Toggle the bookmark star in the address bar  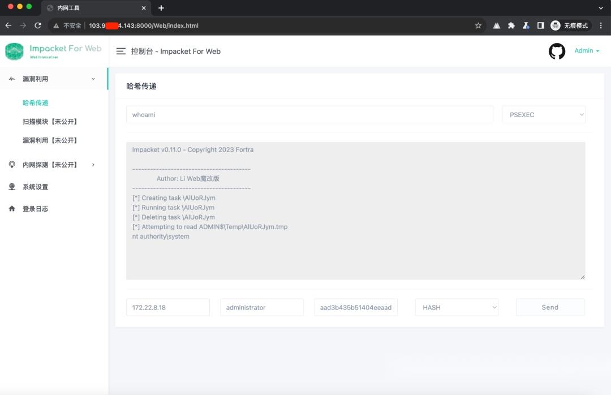pos(477,25)
